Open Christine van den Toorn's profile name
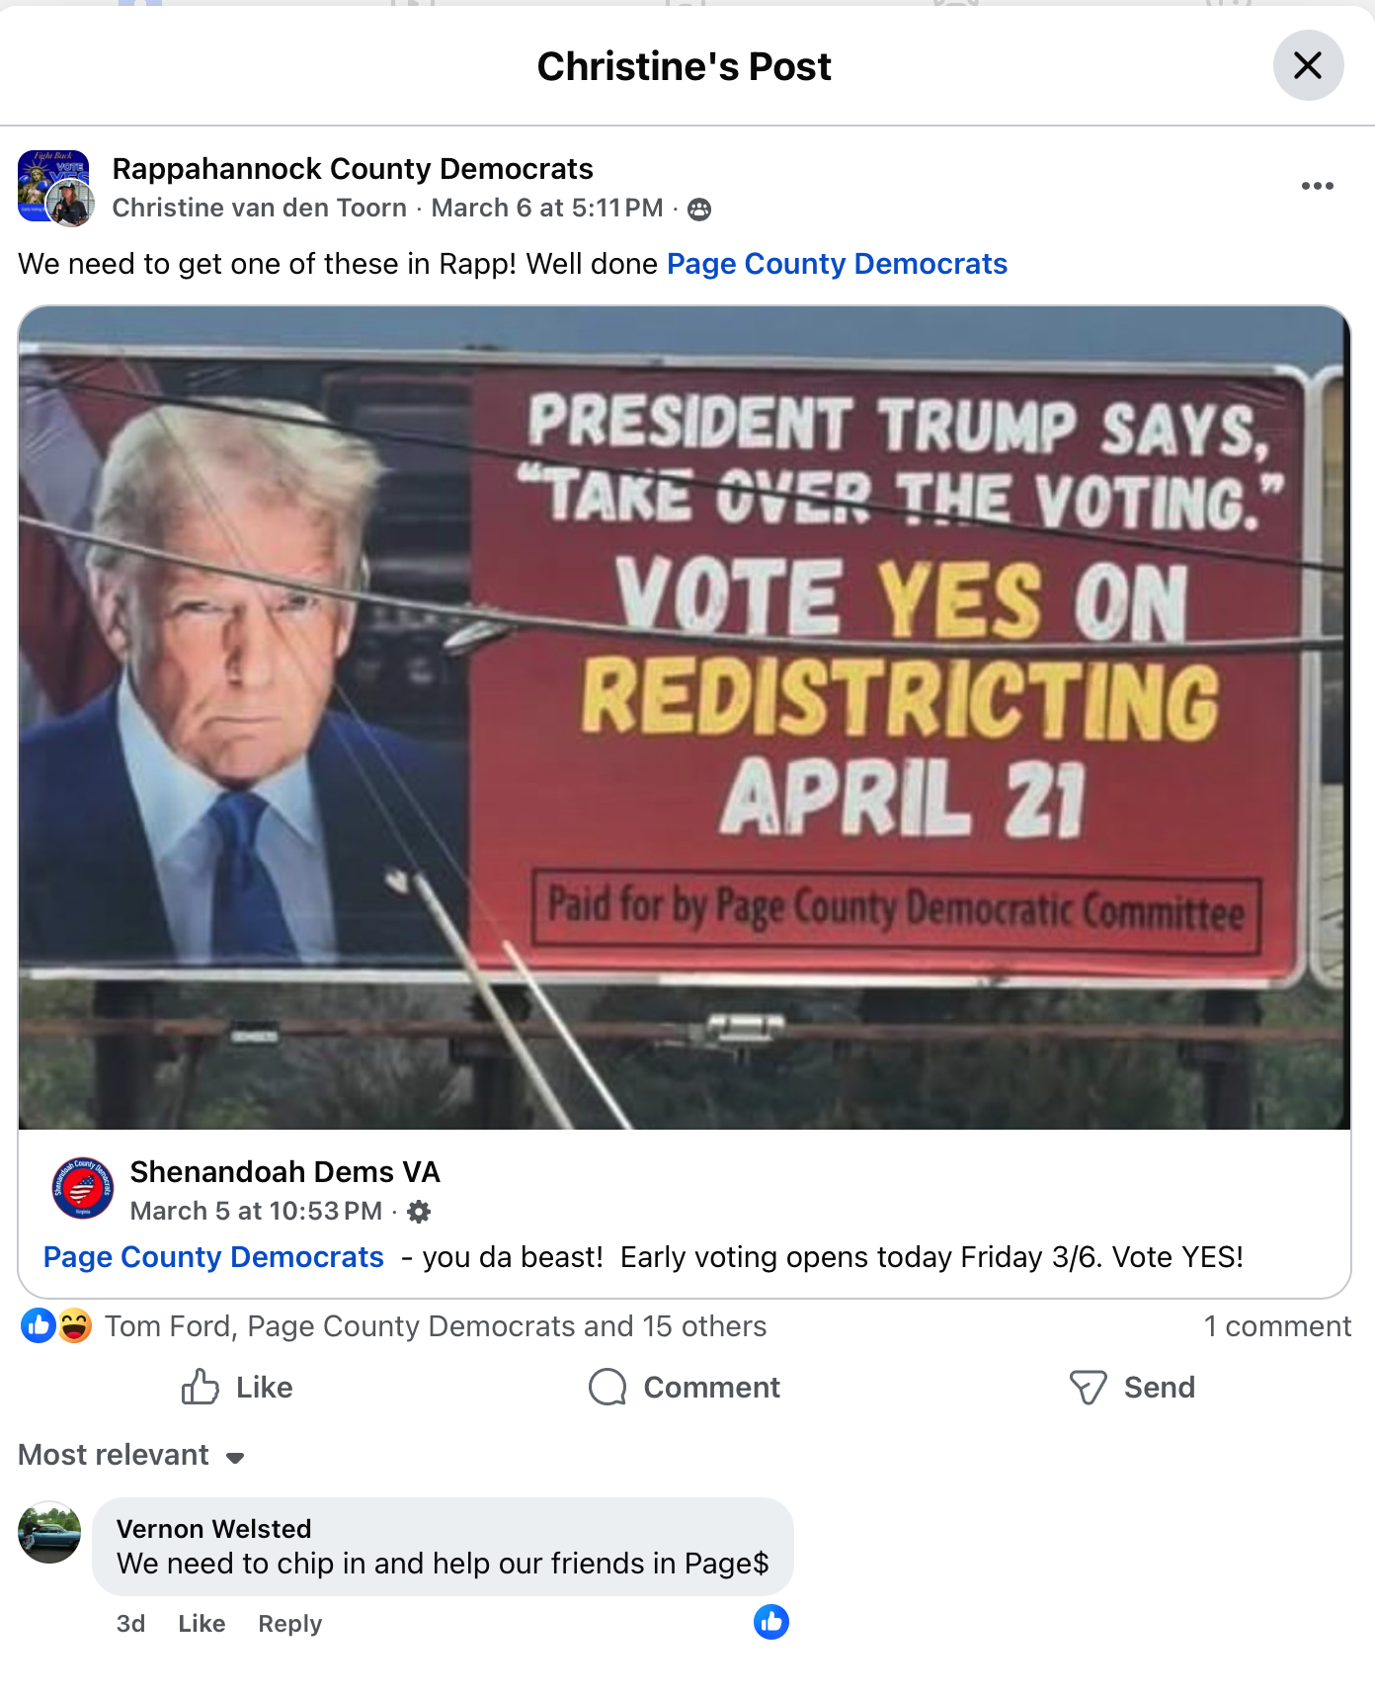The image size is (1375, 1696). [260, 208]
